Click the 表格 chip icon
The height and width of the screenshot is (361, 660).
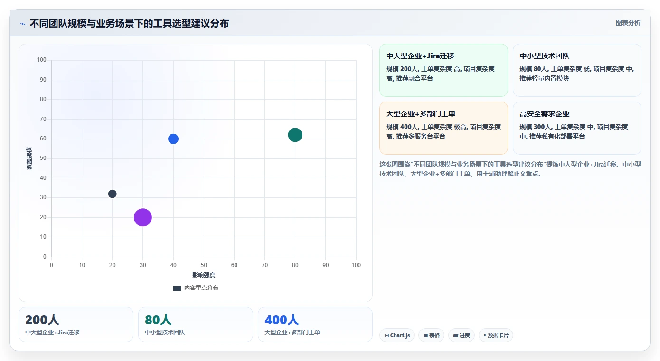425,336
